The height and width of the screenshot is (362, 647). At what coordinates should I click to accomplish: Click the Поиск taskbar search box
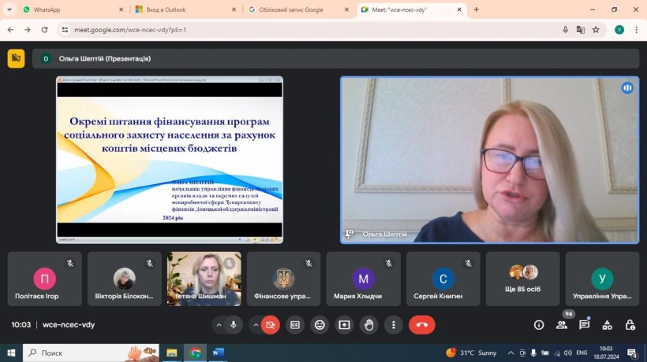(91, 353)
